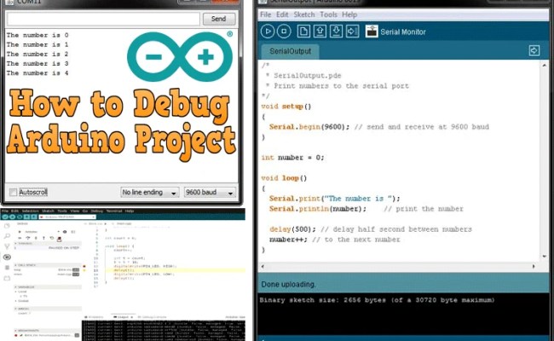This screenshot has width=554, height=341.
Task: Click the Stop icon in Arduino toolbar
Action: coord(284,32)
